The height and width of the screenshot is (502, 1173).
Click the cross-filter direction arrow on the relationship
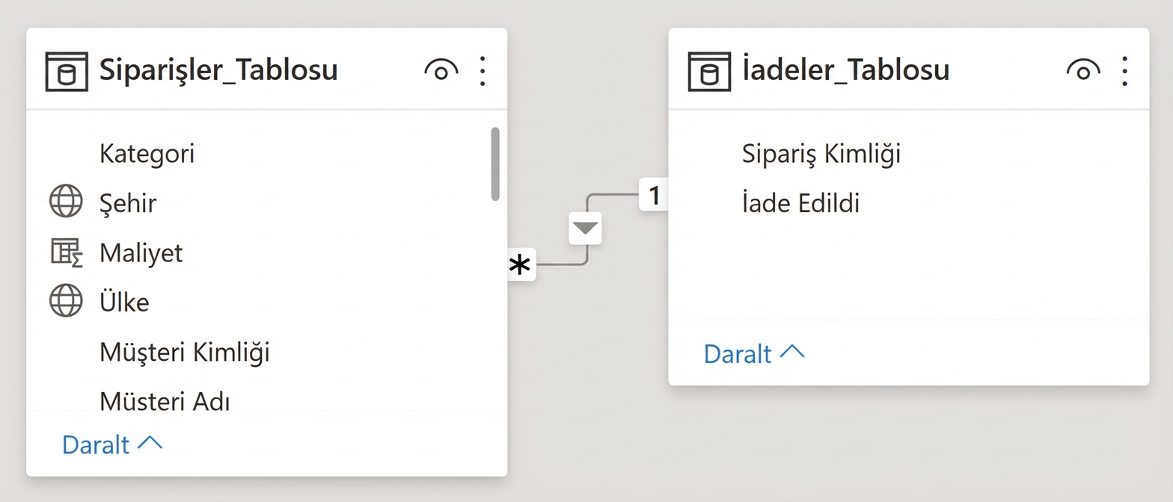point(584,228)
